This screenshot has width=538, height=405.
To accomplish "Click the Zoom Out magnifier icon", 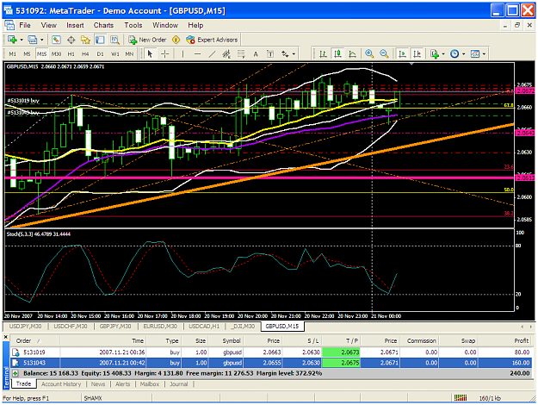I will [x=384, y=54].
